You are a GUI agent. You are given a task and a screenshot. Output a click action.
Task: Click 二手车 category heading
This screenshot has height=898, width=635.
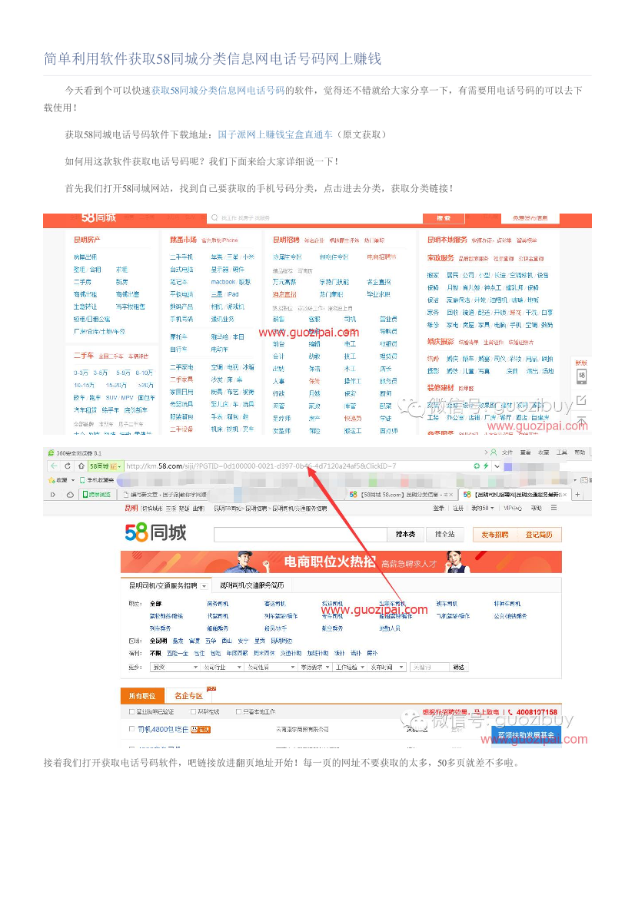[x=84, y=356]
